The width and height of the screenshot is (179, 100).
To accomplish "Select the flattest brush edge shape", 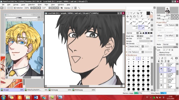I will coord(151,33).
